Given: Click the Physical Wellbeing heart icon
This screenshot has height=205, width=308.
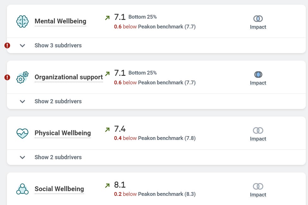Looking at the screenshot, I should (x=22, y=133).
